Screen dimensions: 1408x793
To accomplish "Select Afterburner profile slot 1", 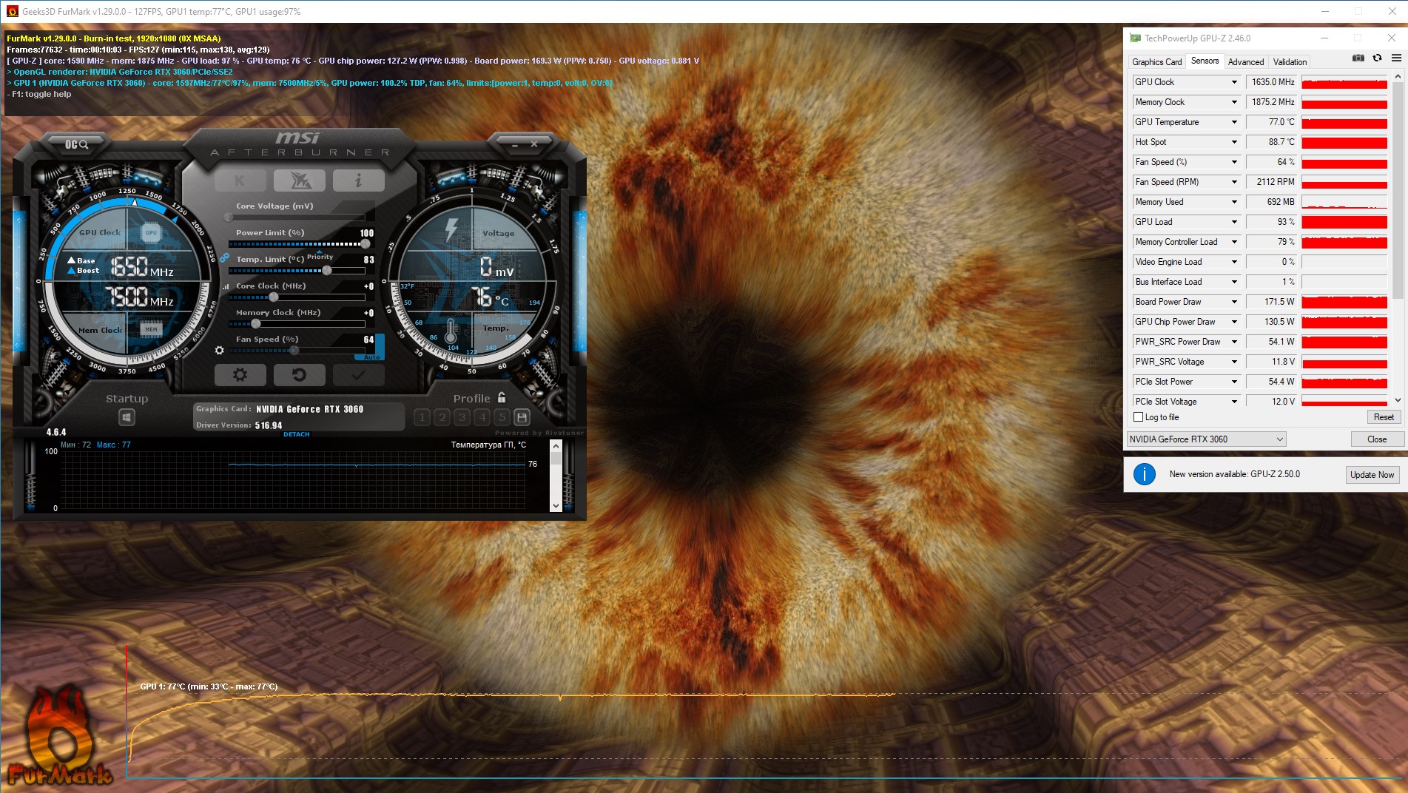I will pos(422,417).
